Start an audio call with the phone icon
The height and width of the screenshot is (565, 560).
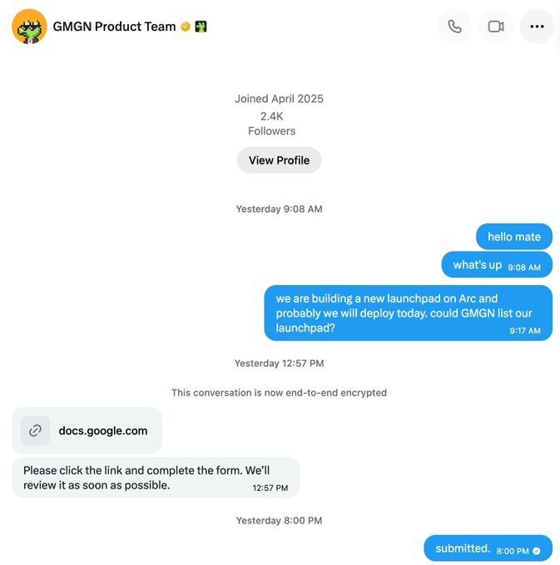coord(454,27)
